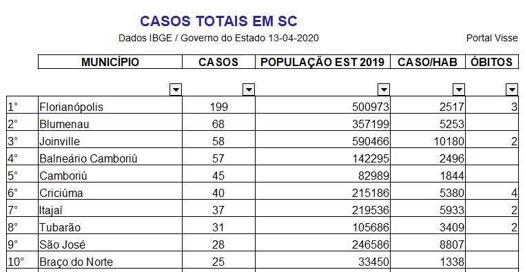Open the Caso/Hab column filter dropdown
The image size is (525, 272).
click(459, 90)
